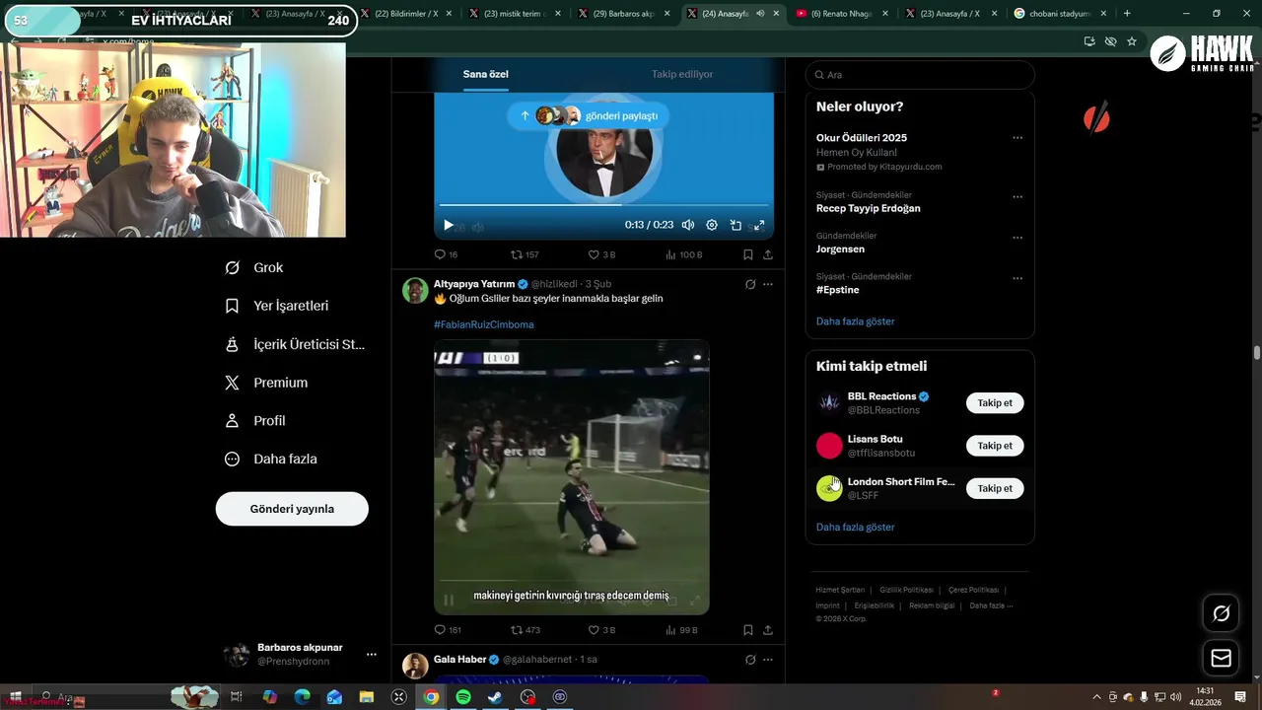Expand trends with Daha fazla göster
Viewport: 1262px width, 710px height.
click(856, 321)
